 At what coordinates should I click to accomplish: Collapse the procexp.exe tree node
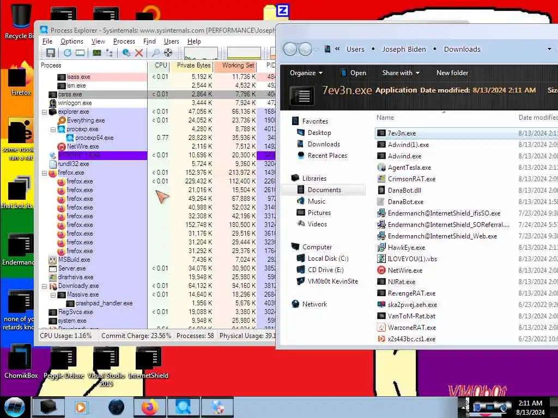(53, 130)
